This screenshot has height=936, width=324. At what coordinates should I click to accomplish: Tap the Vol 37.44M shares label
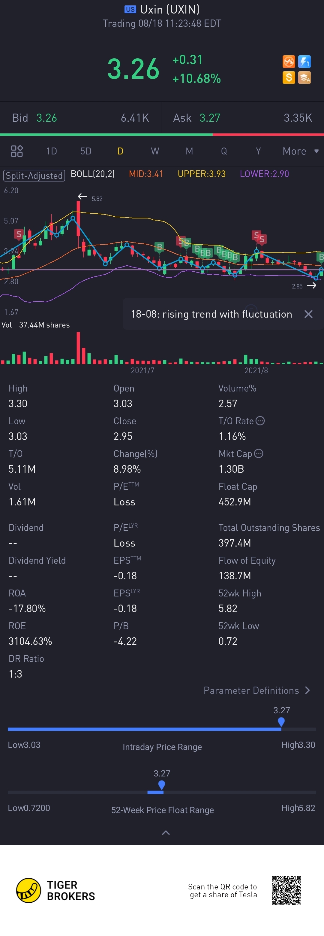36,325
